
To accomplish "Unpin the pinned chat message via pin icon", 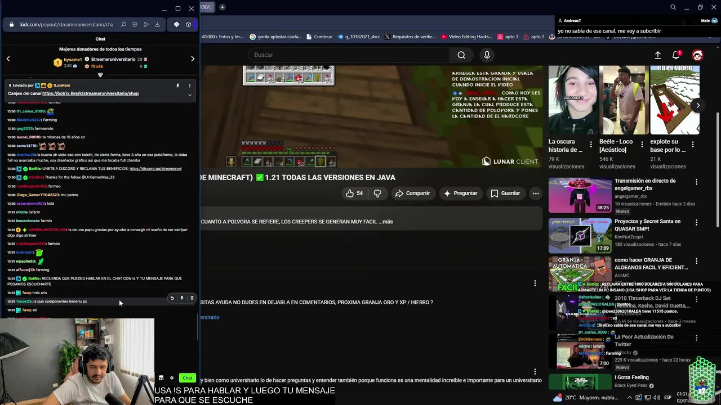I will click(177, 85).
